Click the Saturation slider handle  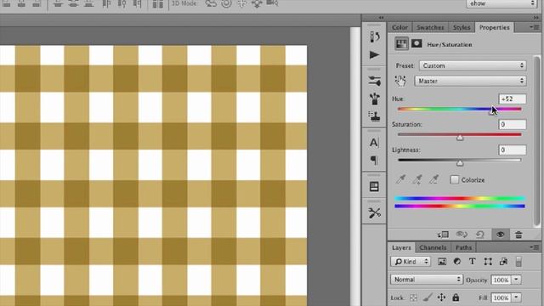point(460,138)
